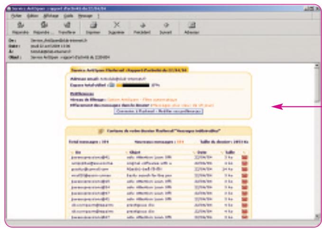Sort message list by the Taille column
This screenshot has width=322, height=229.
point(230,151)
